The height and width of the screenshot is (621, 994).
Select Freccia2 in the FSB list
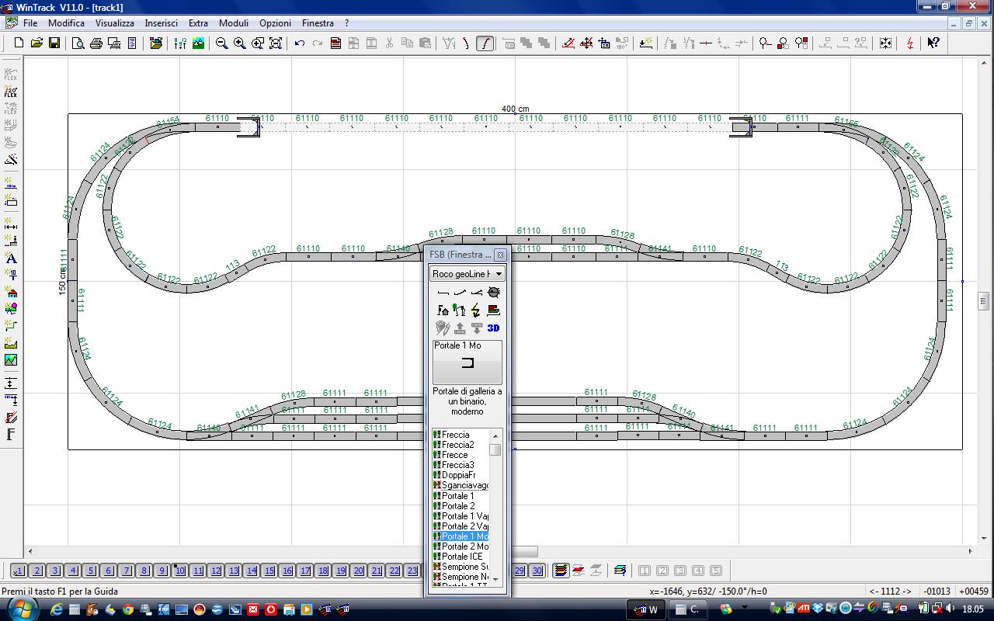pos(461,445)
